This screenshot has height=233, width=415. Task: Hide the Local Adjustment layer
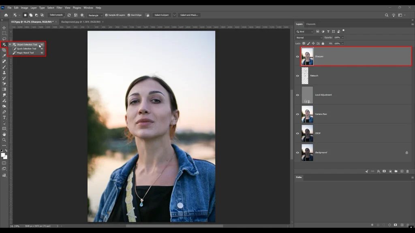tap(297, 95)
